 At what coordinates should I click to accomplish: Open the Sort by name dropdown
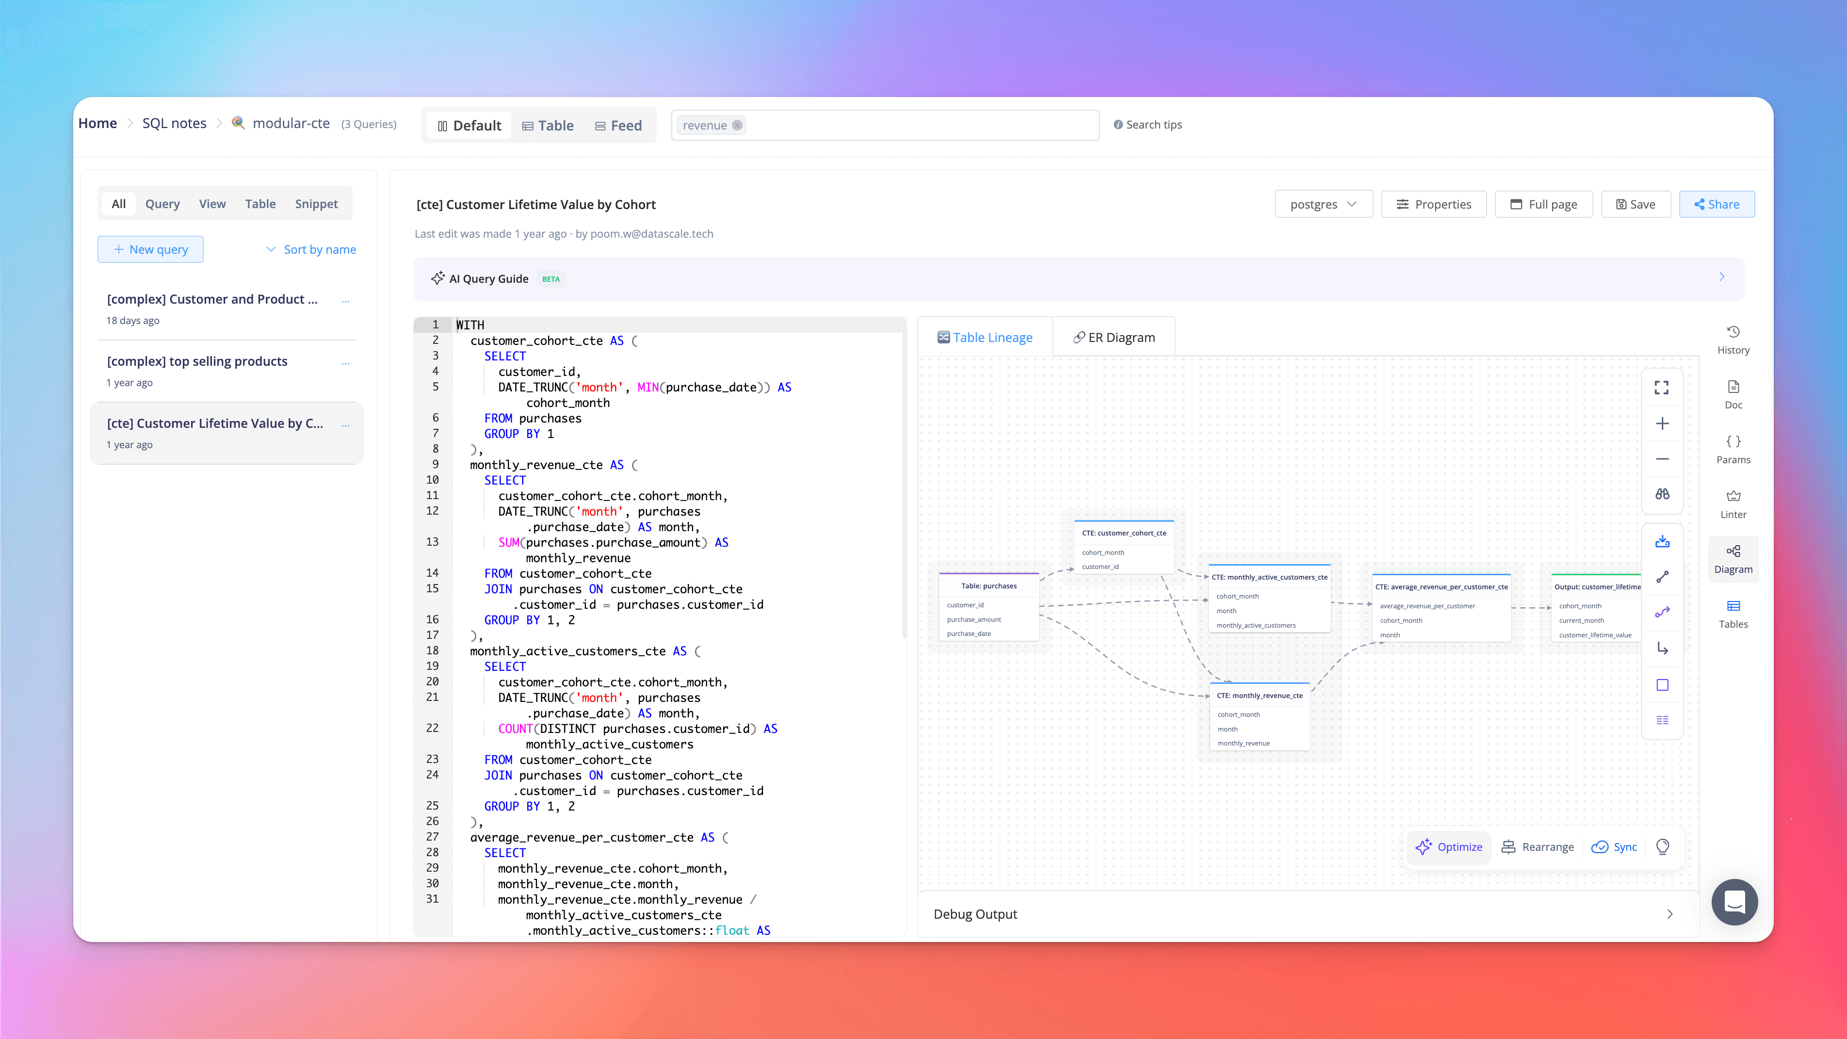pyautogui.click(x=311, y=249)
